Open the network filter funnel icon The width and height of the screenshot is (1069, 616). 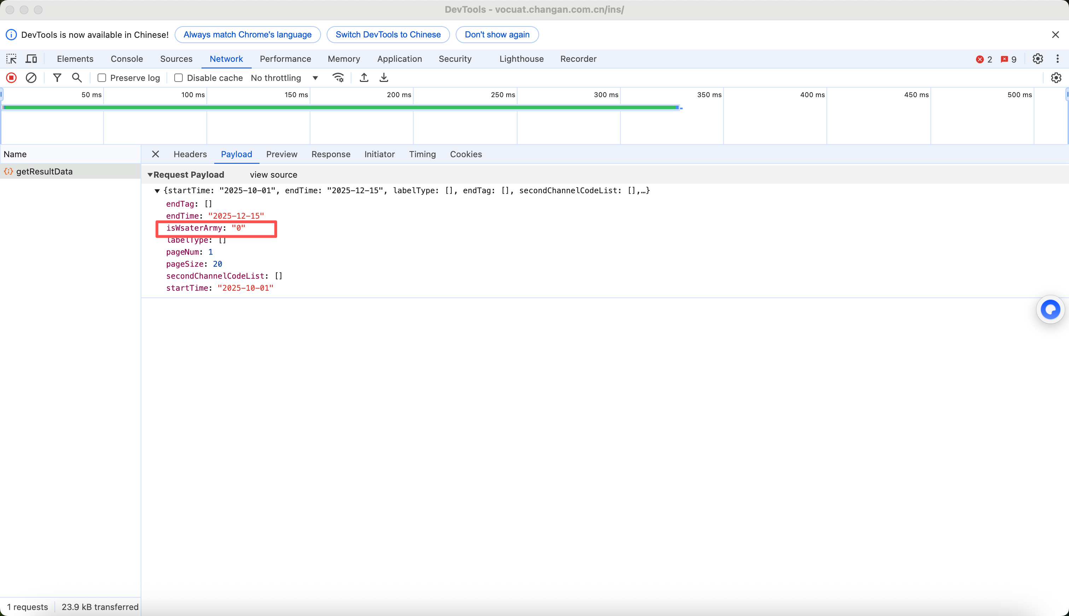pyautogui.click(x=57, y=78)
